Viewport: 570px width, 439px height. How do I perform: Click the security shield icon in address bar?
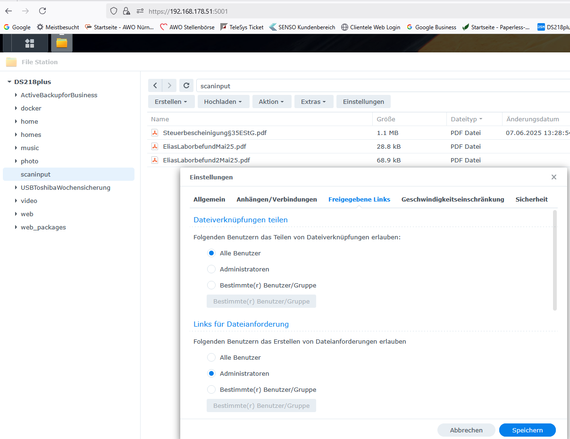[x=113, y=11]
